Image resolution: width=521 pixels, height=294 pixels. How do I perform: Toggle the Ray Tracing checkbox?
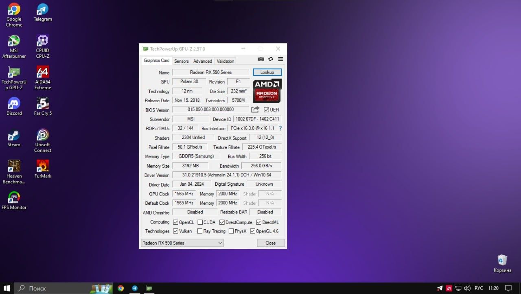click(200, 231)
